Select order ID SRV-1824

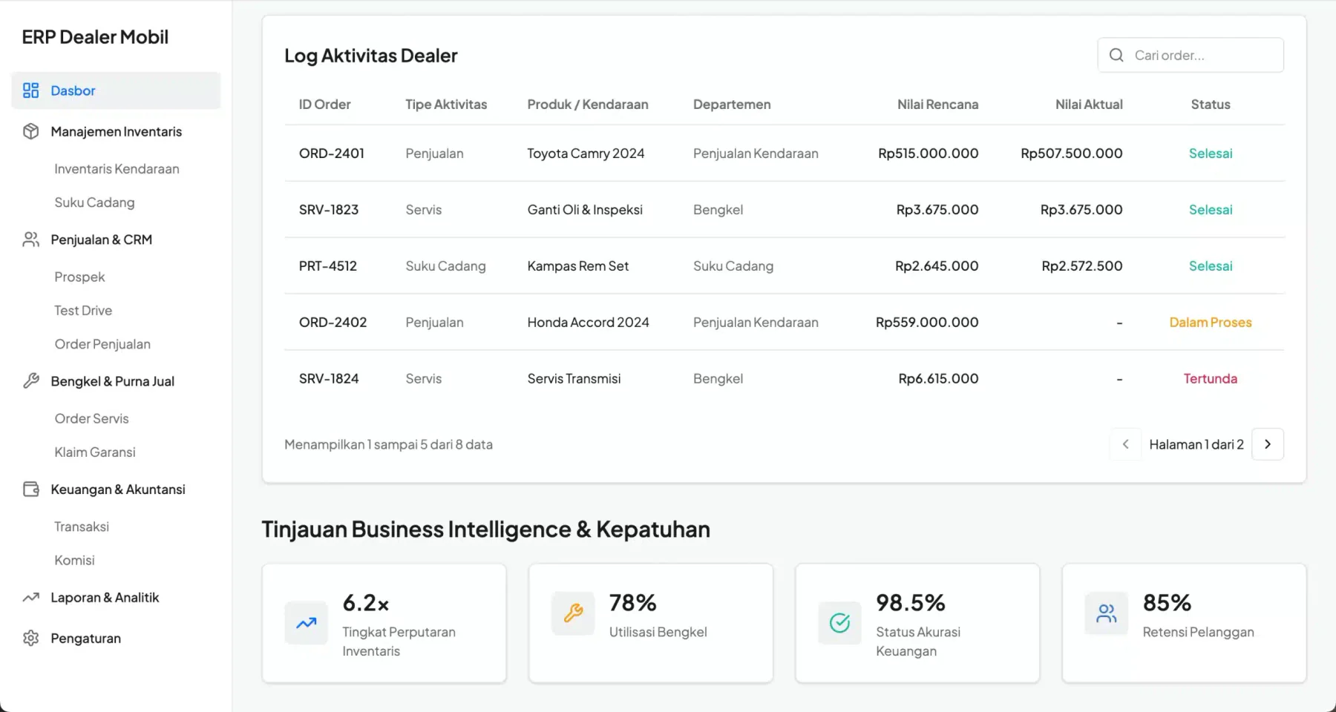329,379
